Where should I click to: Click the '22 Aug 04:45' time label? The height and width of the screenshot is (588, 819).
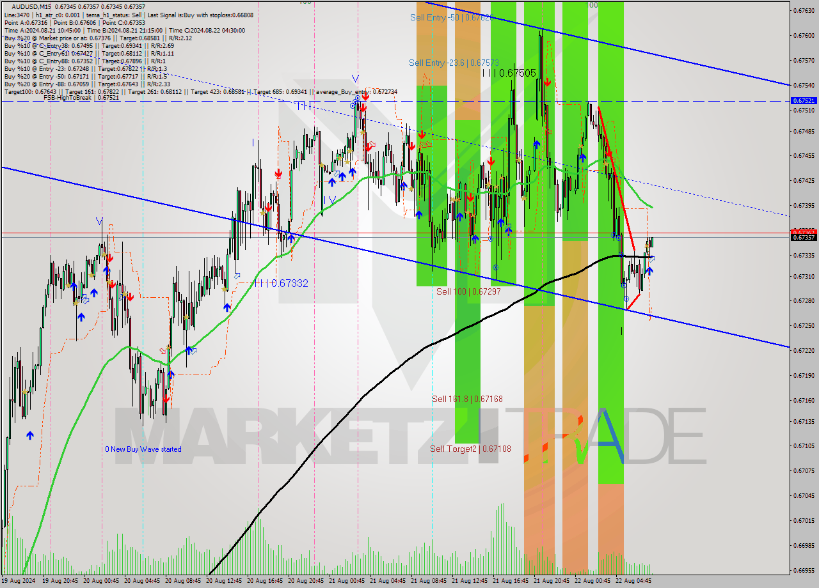point(634,582)
